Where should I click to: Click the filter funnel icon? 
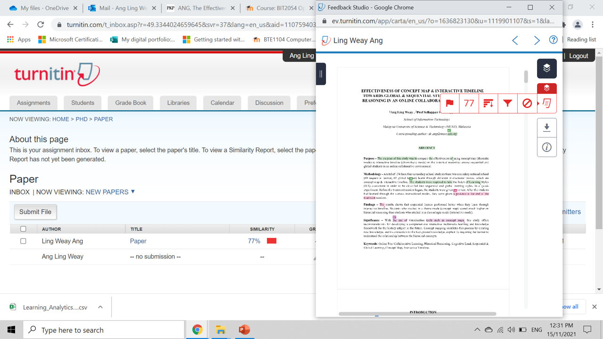click(x=507, y=104)
